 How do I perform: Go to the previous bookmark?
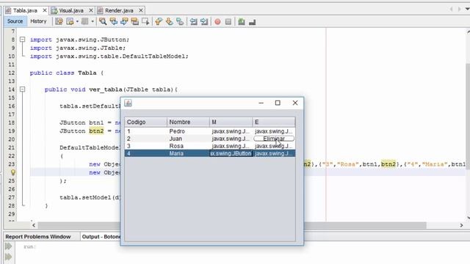point(159,21)
